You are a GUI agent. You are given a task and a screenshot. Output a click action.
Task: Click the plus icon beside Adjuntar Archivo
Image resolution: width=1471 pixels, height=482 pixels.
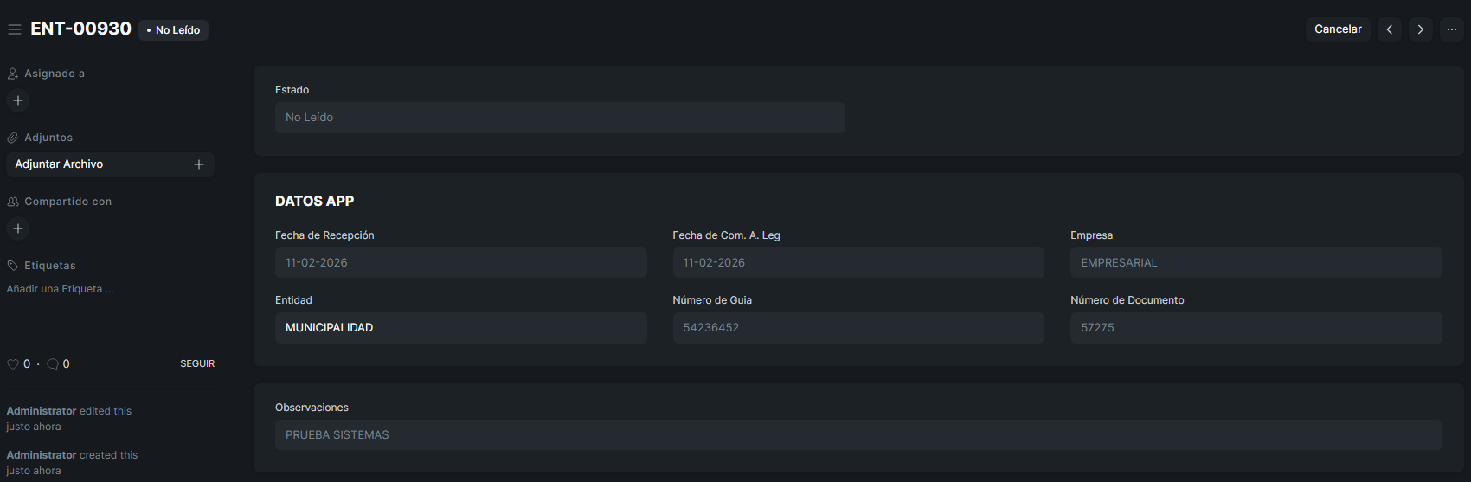tap(199, 164)
